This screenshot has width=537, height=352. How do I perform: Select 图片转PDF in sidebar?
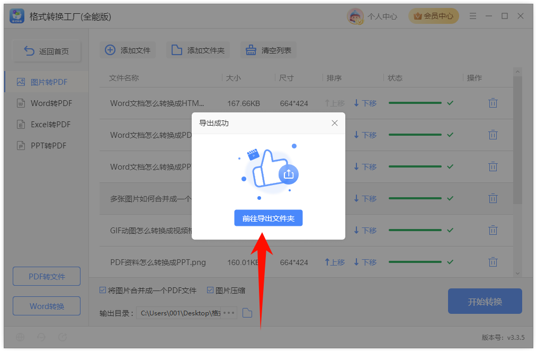pos(47,82)
